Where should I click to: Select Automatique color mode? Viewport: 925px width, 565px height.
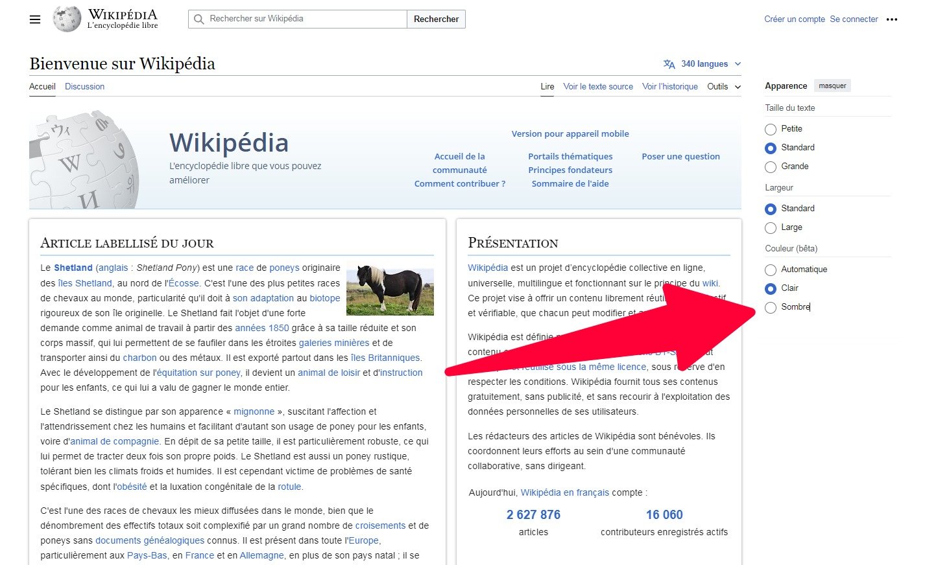[771, 270]
